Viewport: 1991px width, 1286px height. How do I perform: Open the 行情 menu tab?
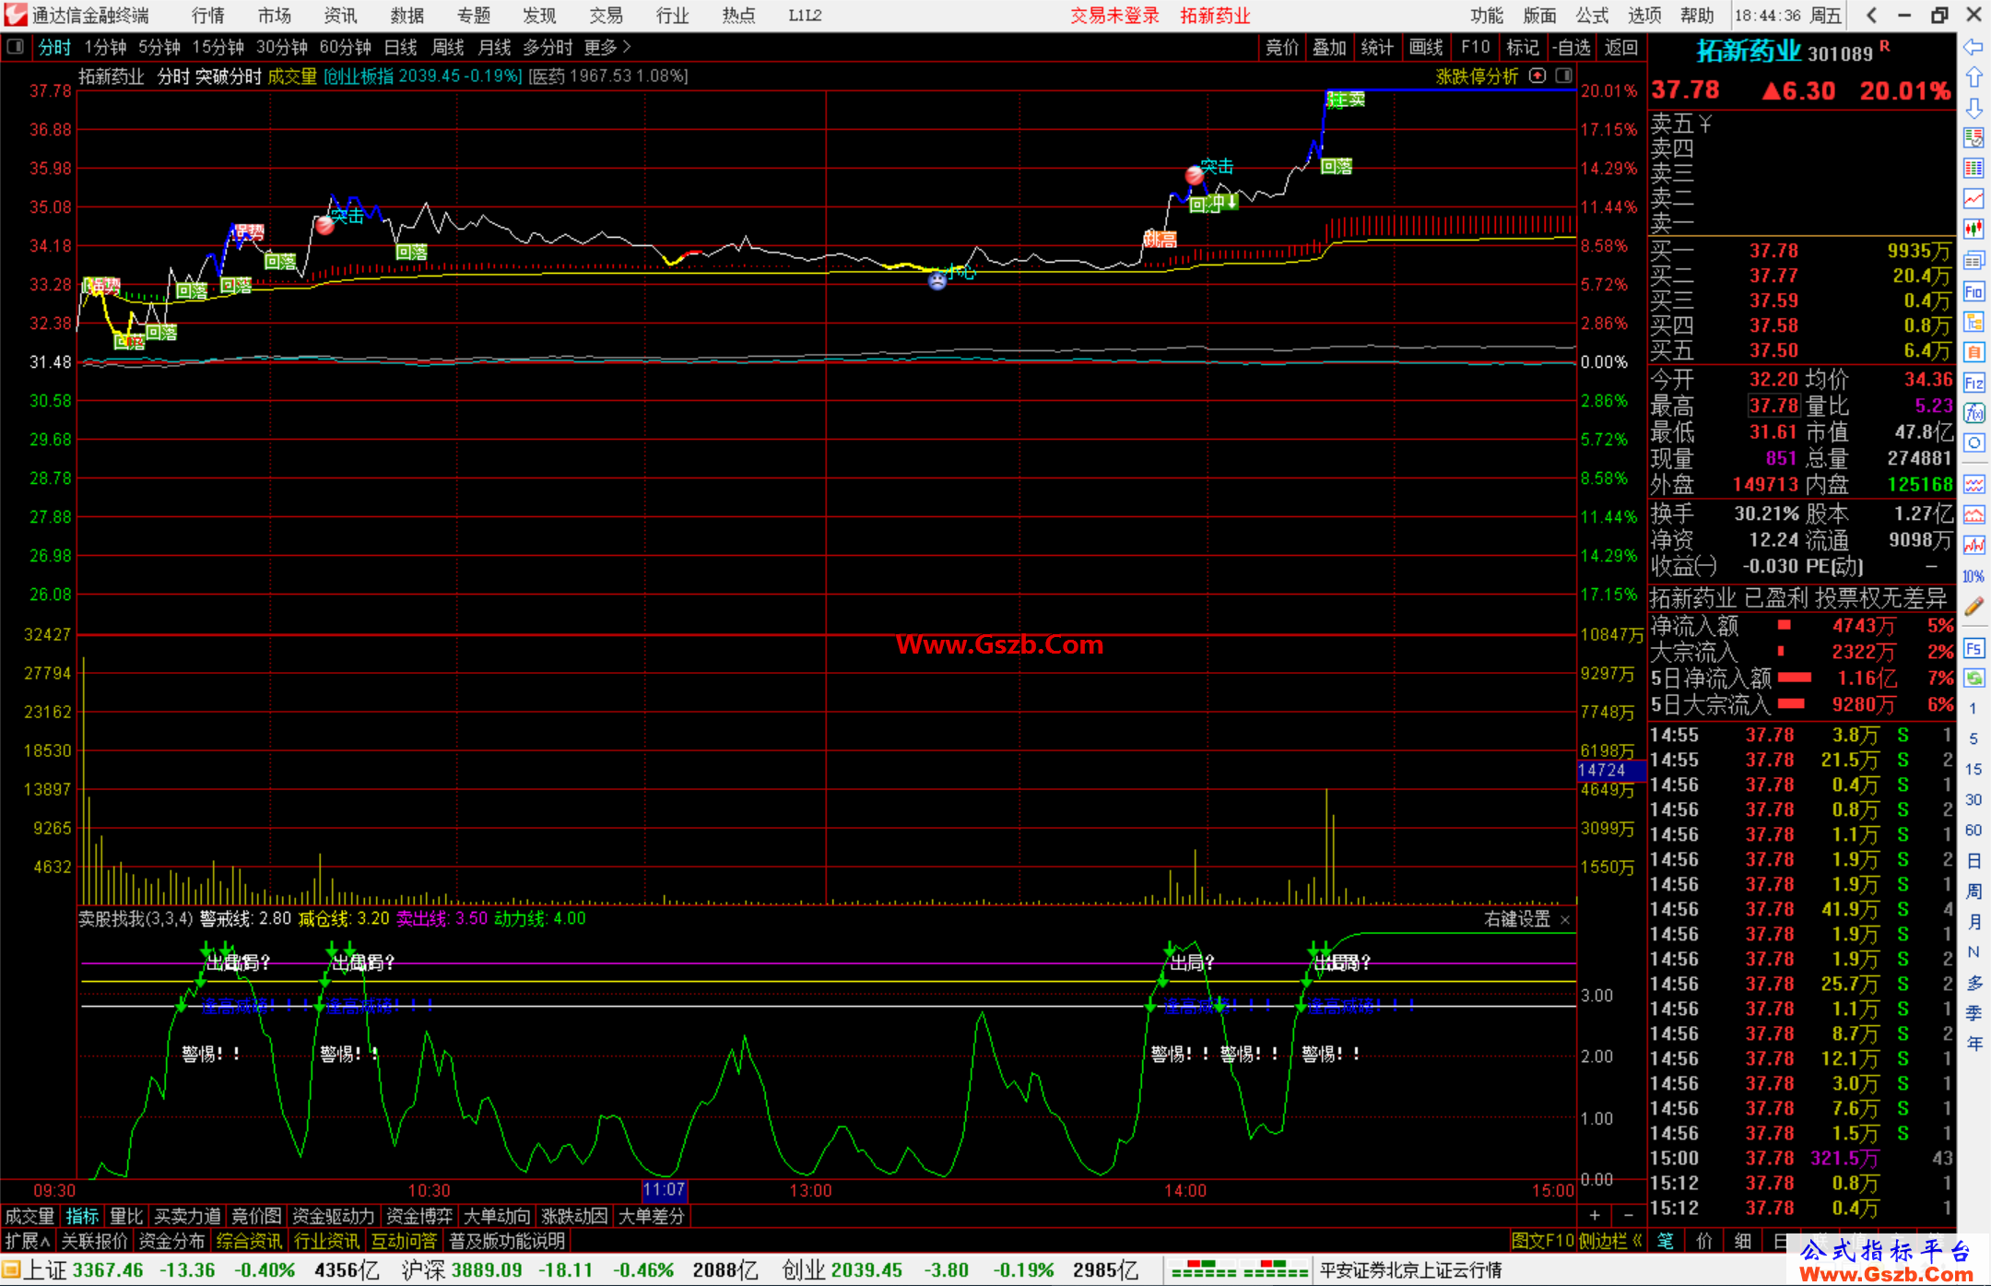click(207, 15)
